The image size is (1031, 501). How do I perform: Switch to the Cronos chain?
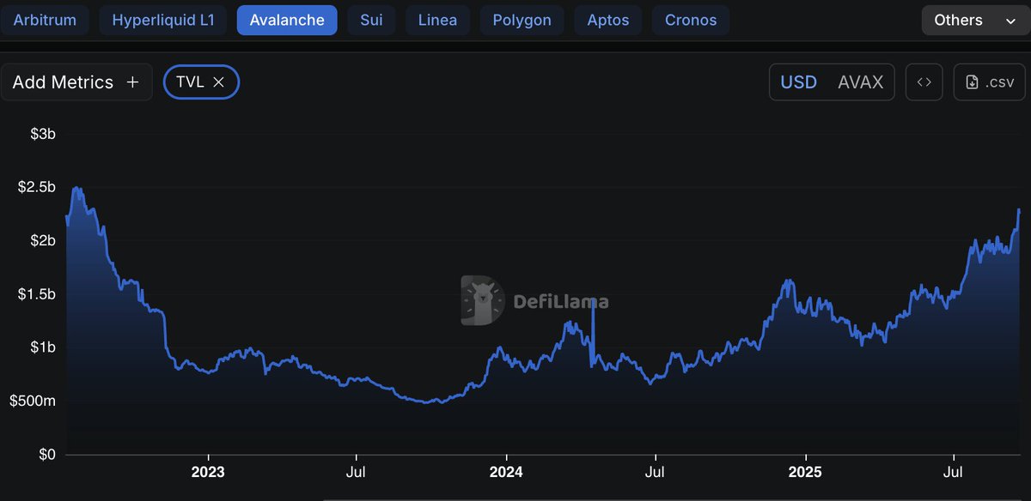691,20
